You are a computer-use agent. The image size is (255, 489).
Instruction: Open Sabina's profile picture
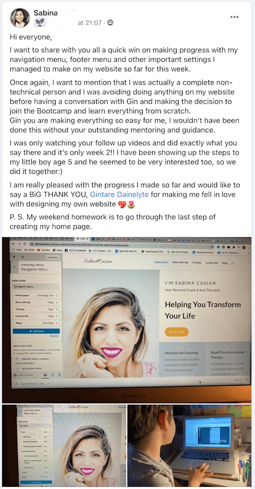[20, 18]
